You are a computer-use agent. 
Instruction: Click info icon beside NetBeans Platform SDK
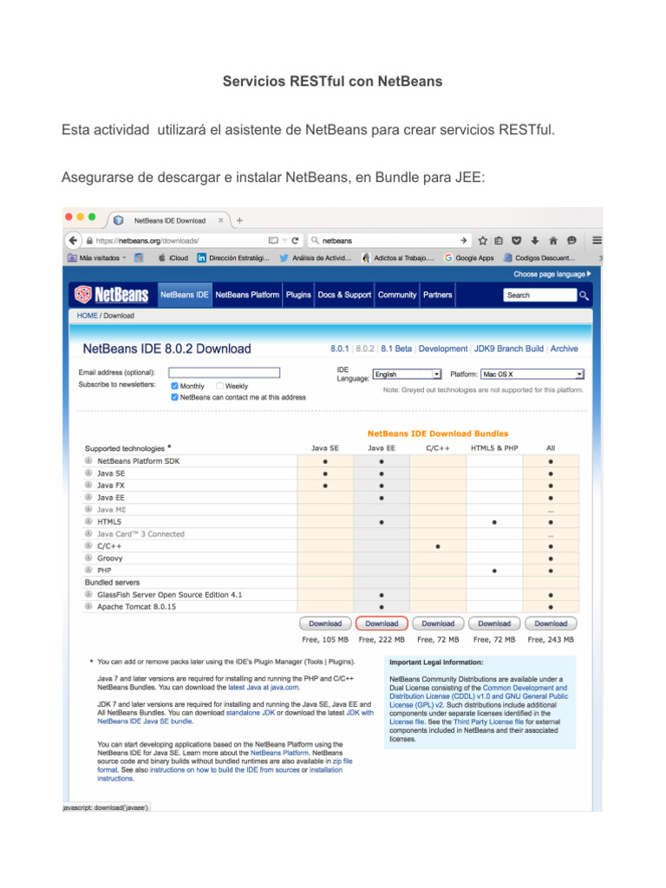point(88,460)
